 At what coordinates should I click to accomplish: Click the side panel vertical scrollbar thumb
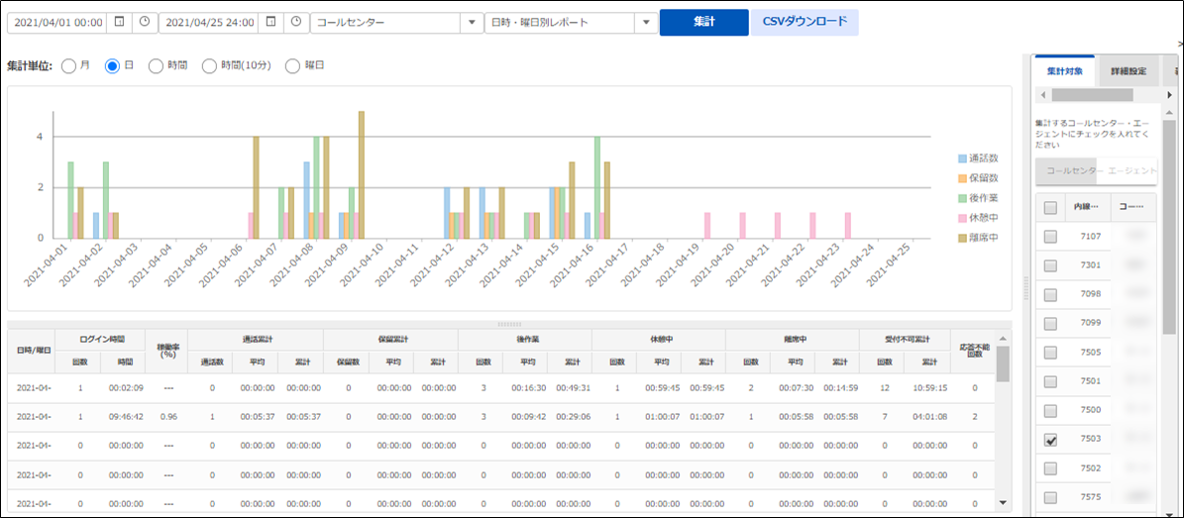tap(1169, 227)
